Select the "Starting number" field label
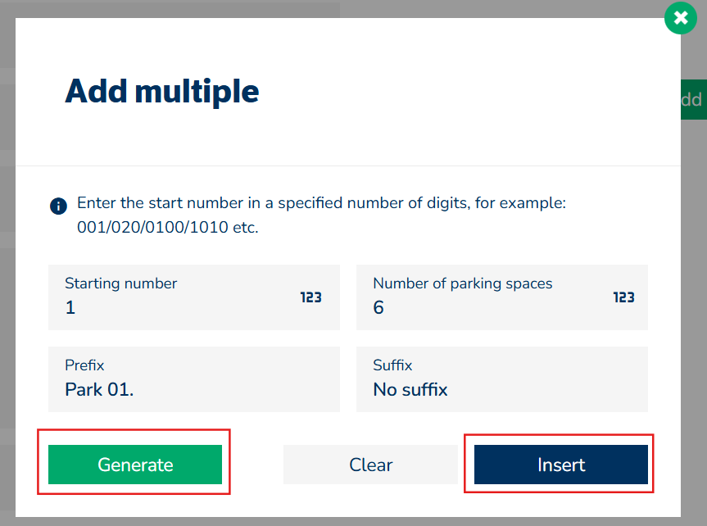Screen dimensions: 707x526 pos(120,283)
